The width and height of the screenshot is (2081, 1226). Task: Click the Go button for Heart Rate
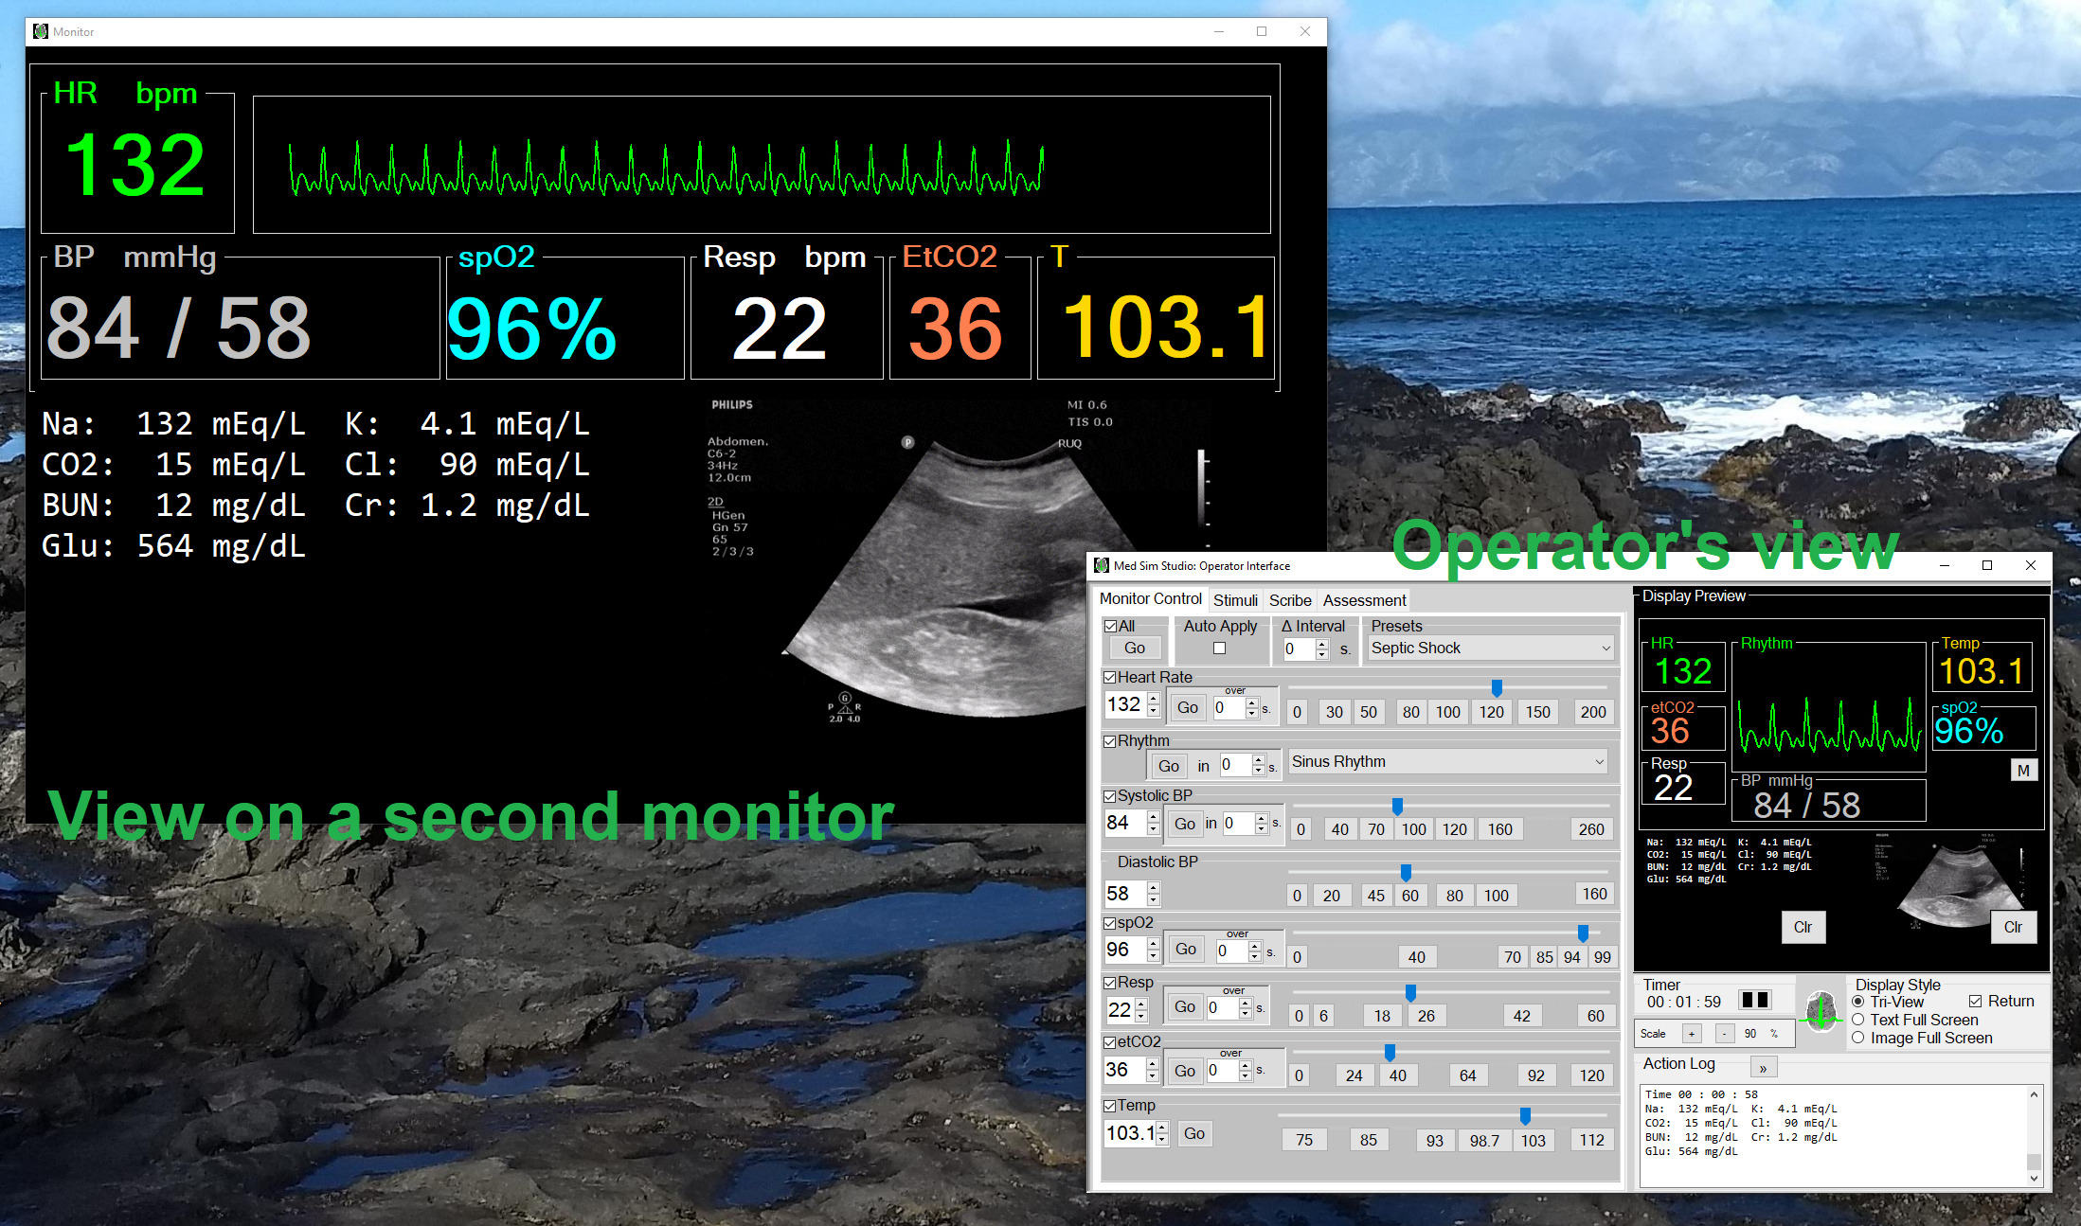(x=1187, y=707)
